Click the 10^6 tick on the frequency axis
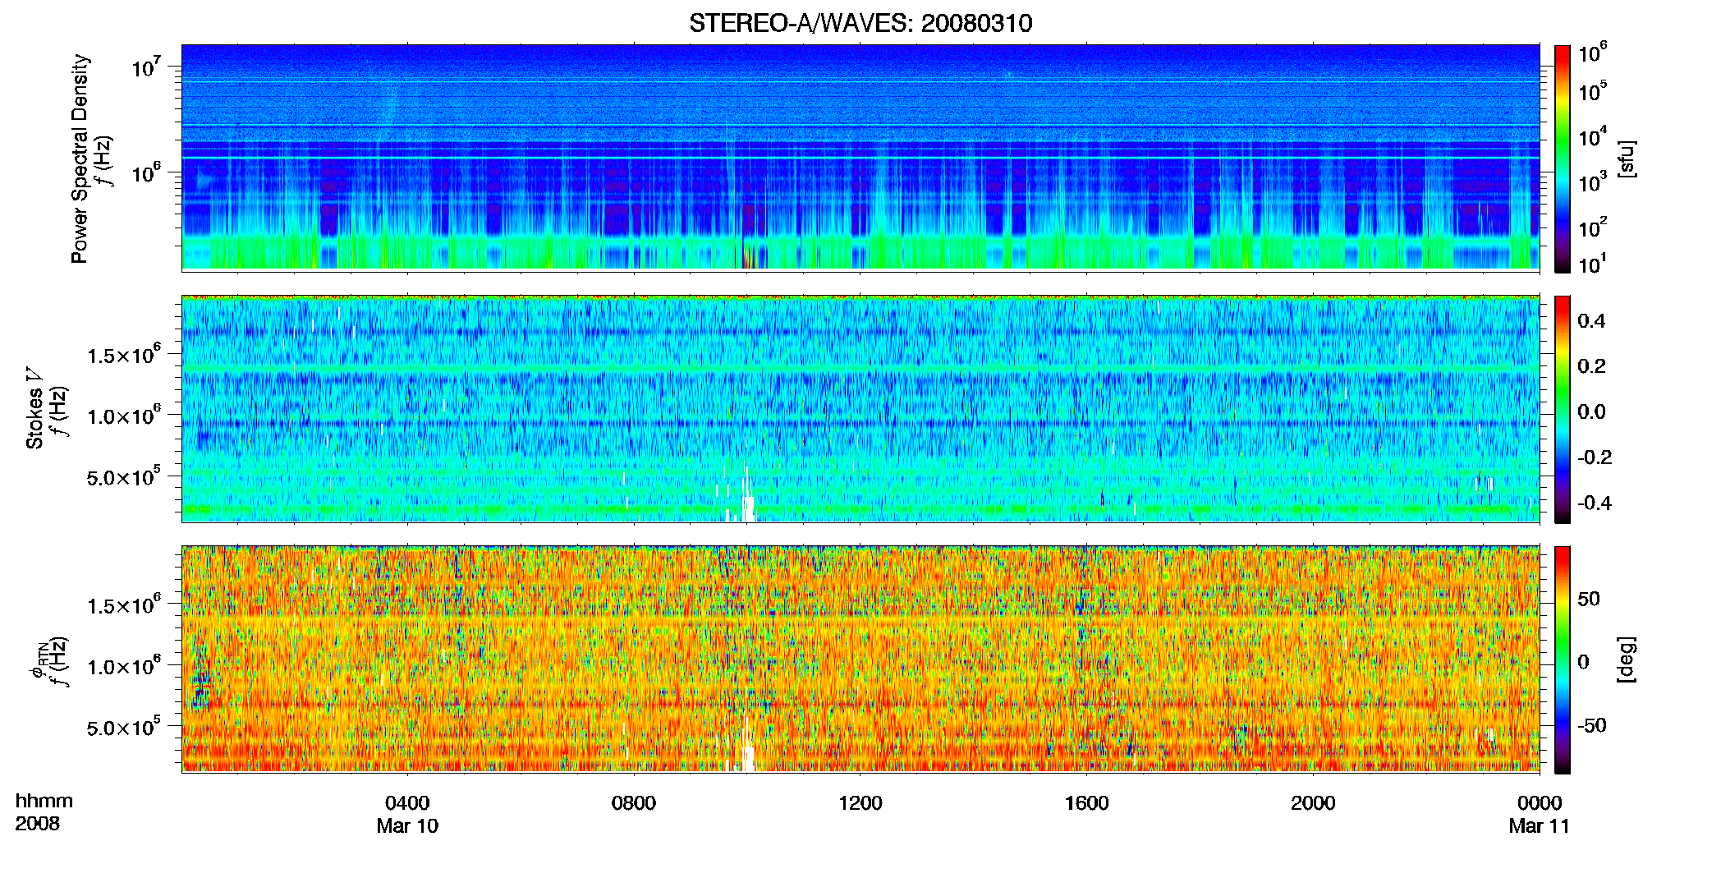The width and height of the screenshot is (1721, 887). [x=145, y=172]
